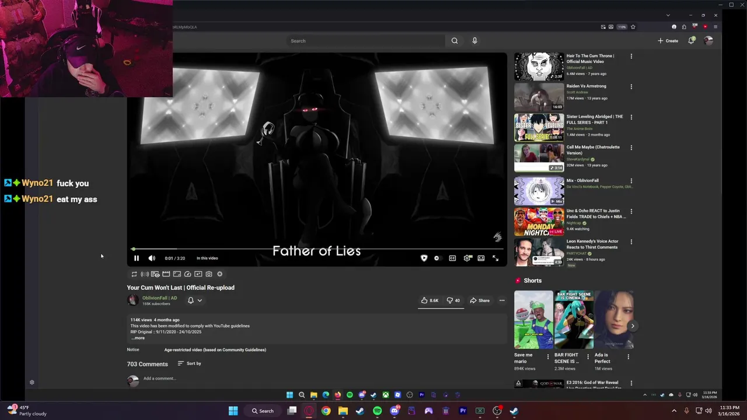Click the red YouTube extension icon
This screenshot has height=420, width=747.
coord(705,27)
